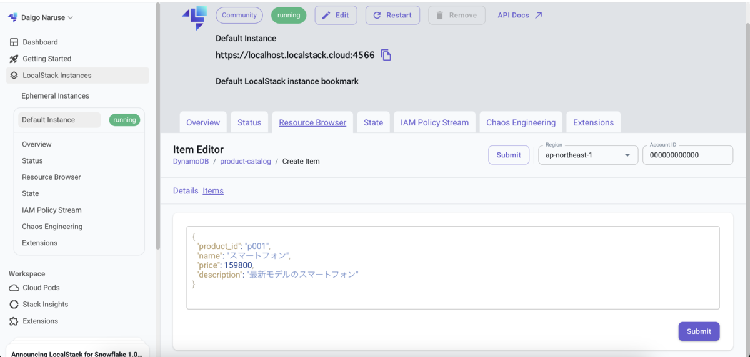Open Getting Started in the sidebar
The image size is (750, 357).
[x=47, y=59]
